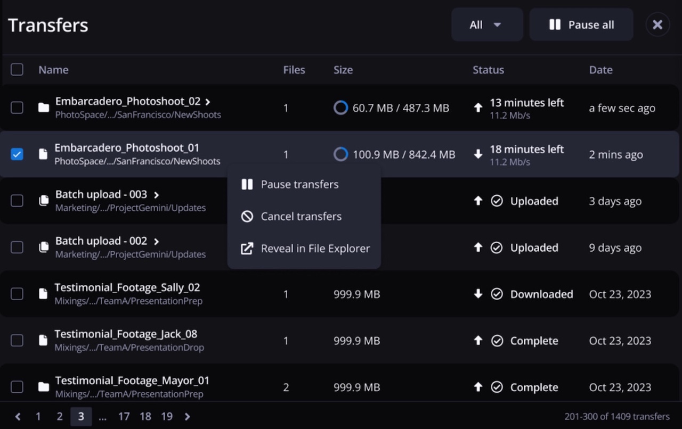Expand Embarcadero_Photoshoot_02 folder chevron
The width and height of the screenshot is (682, 429).
tap(208, 102)
